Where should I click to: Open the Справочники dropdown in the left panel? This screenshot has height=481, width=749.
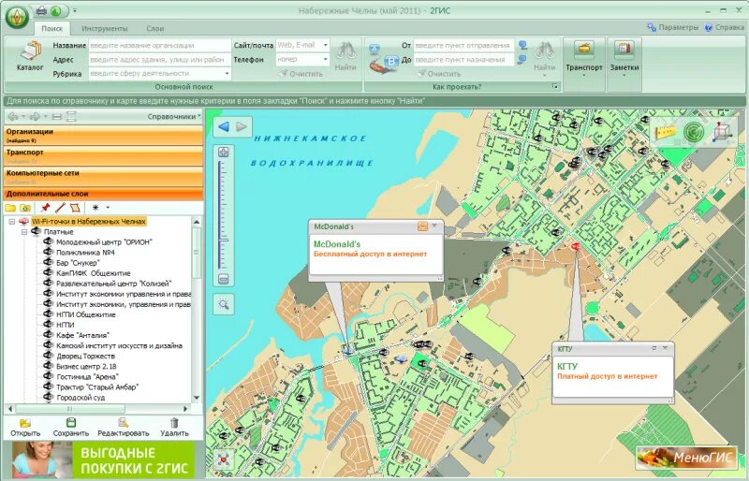tap(174, 116)
